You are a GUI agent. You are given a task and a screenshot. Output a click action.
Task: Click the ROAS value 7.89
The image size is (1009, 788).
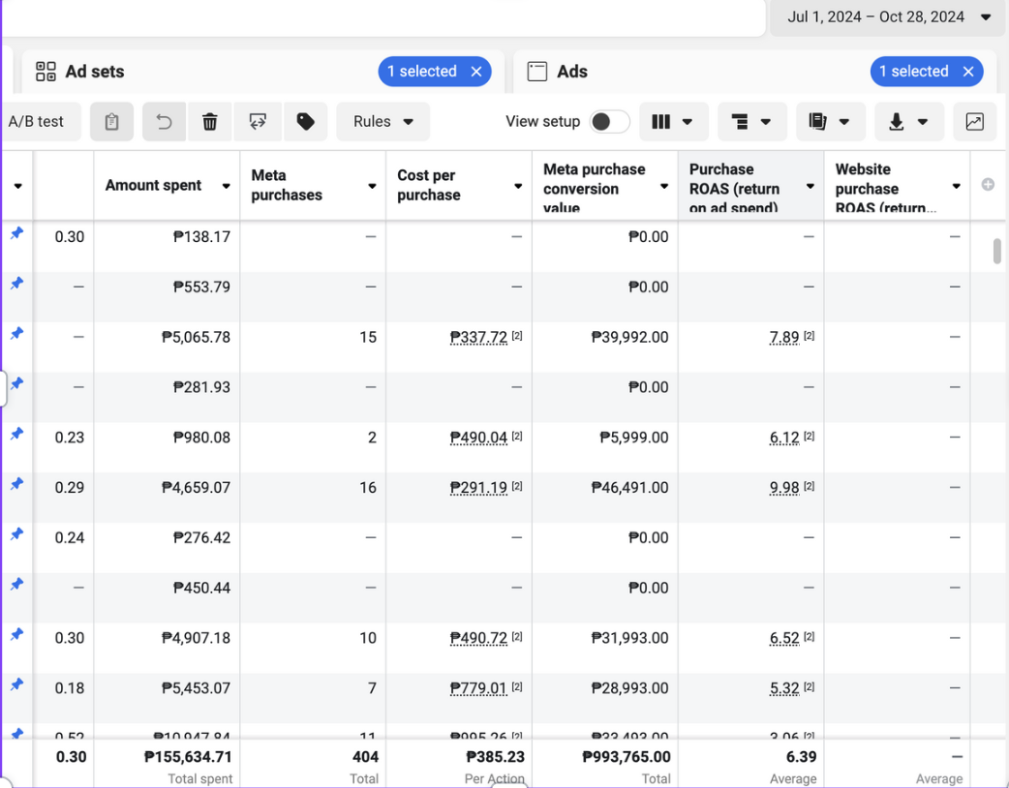(784, 337)
